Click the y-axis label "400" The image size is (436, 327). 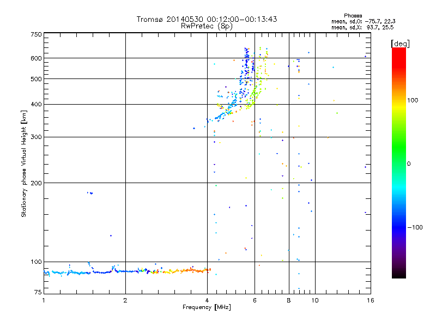coord(36,104)
